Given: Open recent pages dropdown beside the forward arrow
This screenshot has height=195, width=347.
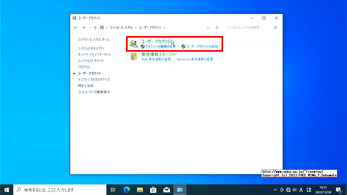Looking at the screenshot, I should point(89,28).
